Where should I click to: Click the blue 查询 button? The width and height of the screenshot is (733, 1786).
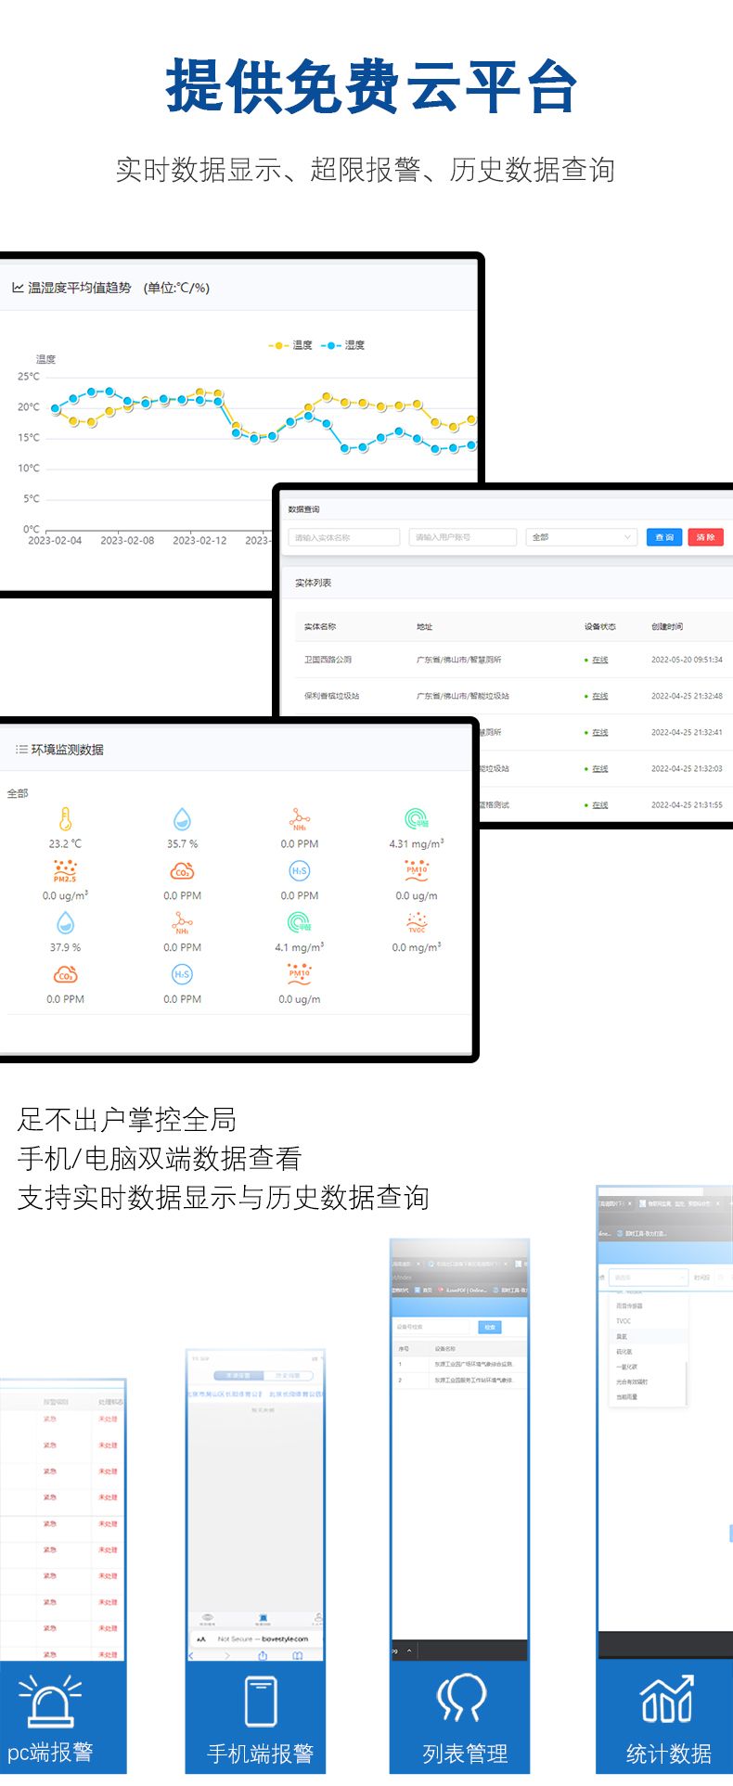coord(664,537)
